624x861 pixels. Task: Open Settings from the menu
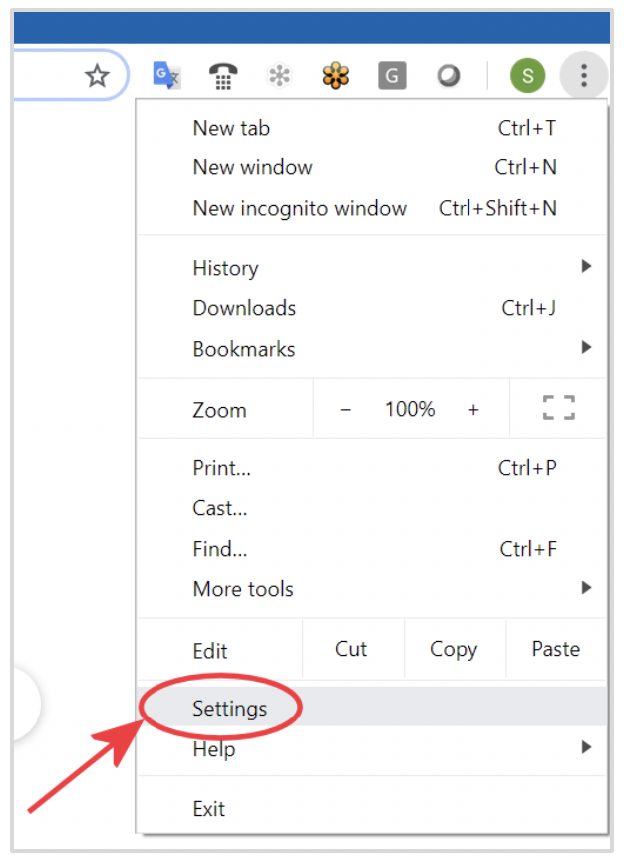pos(372,708)
